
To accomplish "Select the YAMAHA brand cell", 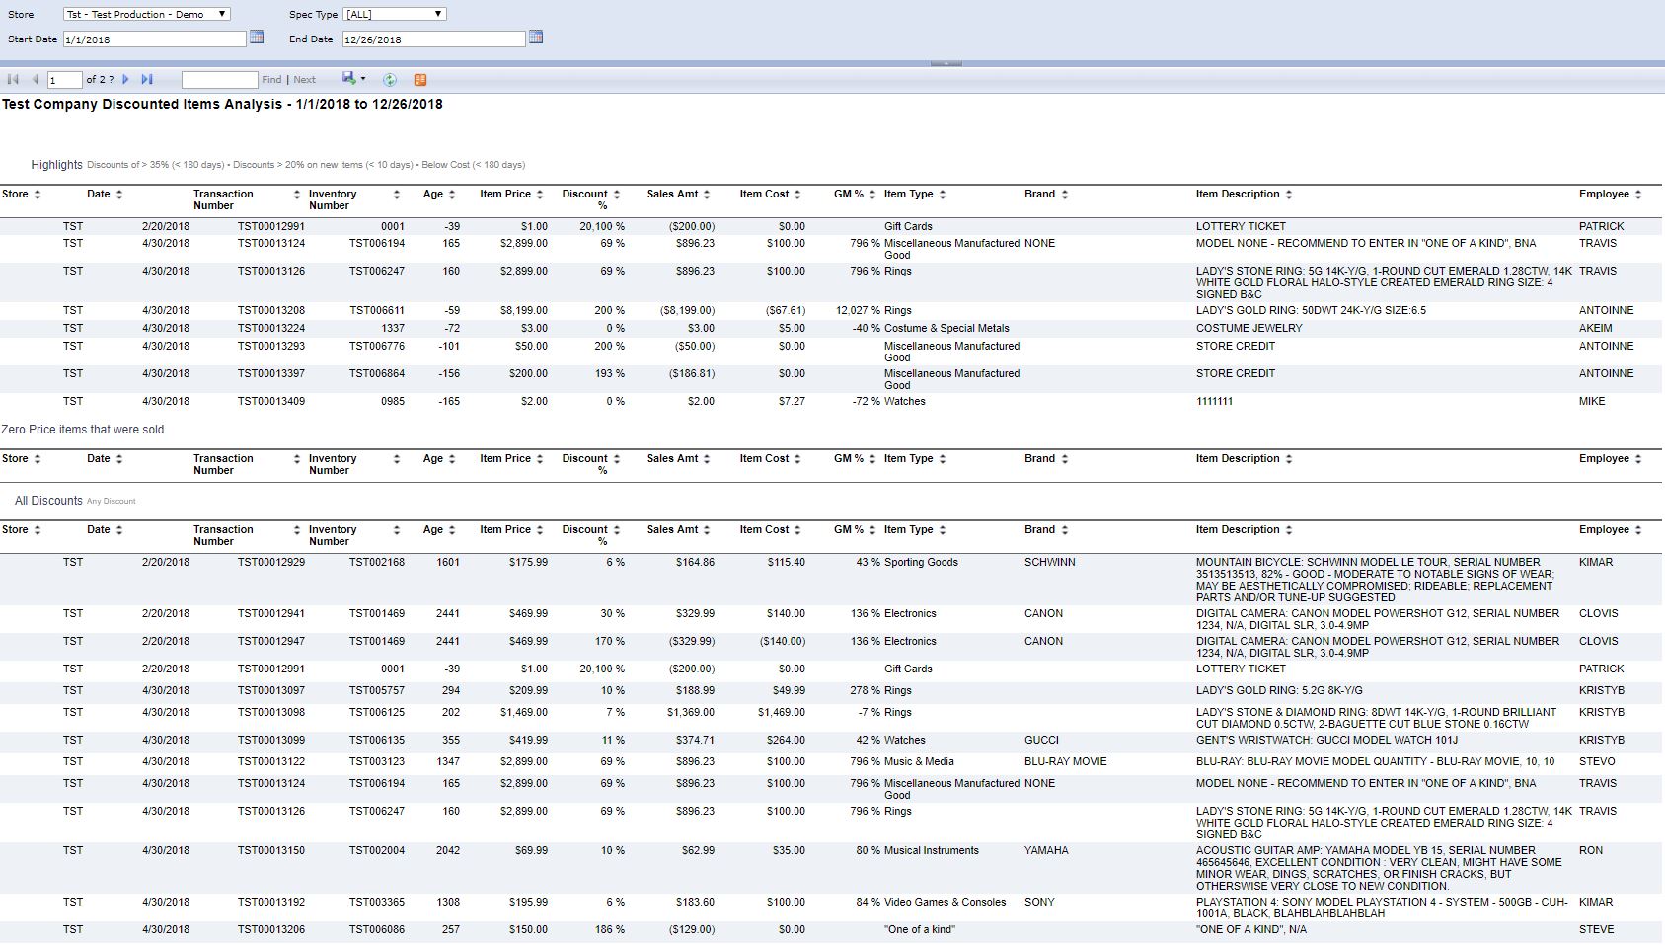I will click(1046, 850).
